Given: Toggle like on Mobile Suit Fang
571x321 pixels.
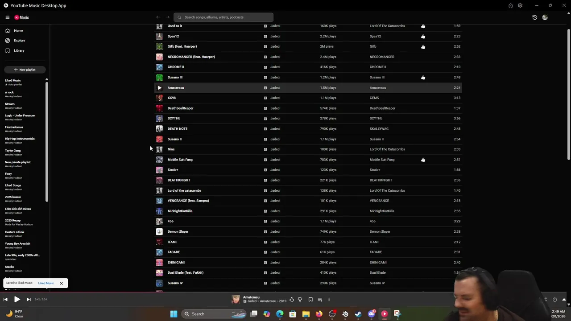Looking at the screenshot, I should pyautogui.click(x=423, y=160).
